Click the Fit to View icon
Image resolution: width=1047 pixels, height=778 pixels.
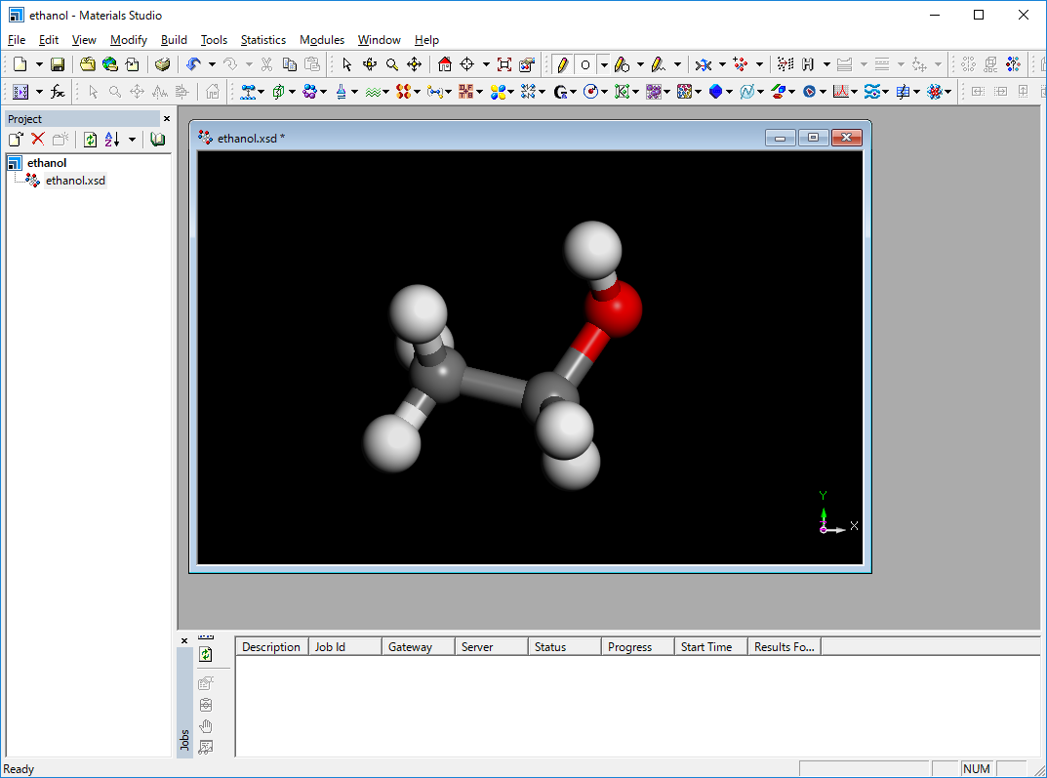503,64
